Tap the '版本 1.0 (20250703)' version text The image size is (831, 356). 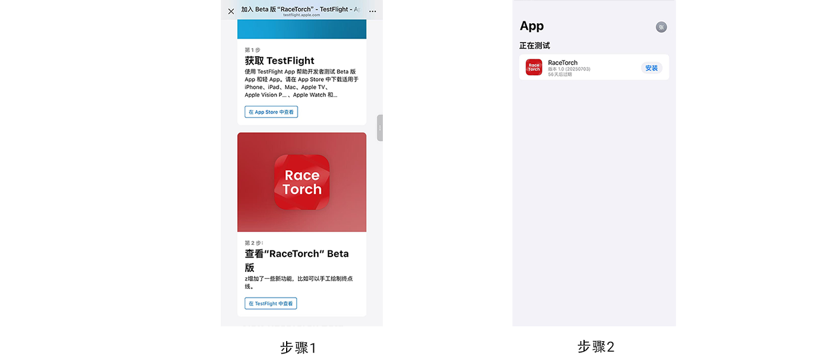569,69
